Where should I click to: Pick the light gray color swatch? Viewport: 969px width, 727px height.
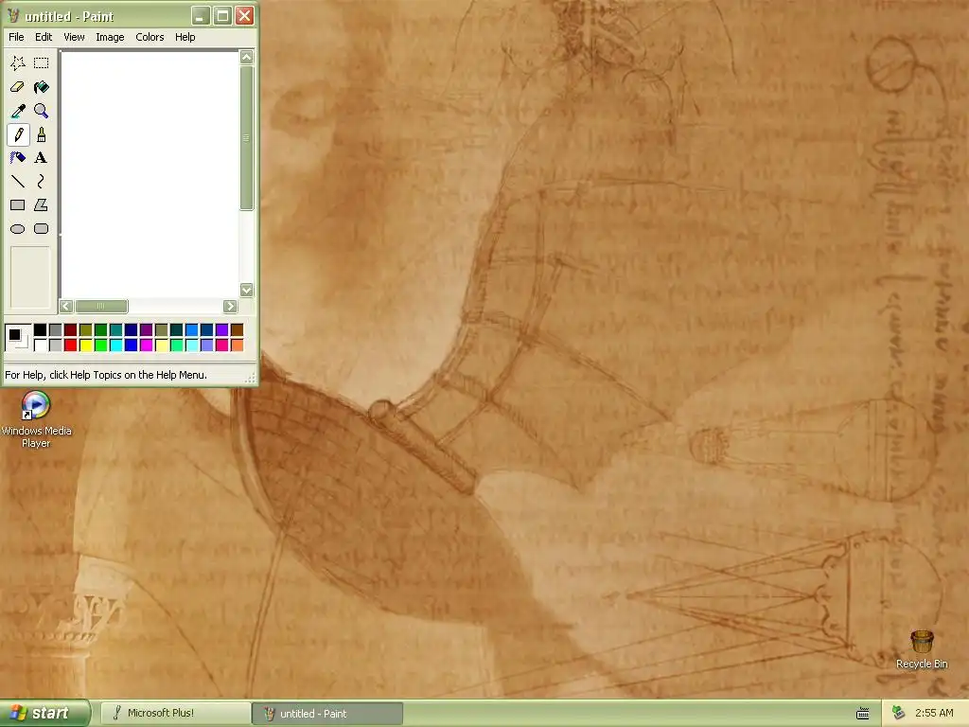pyautogui.click(x=55, y=345)
